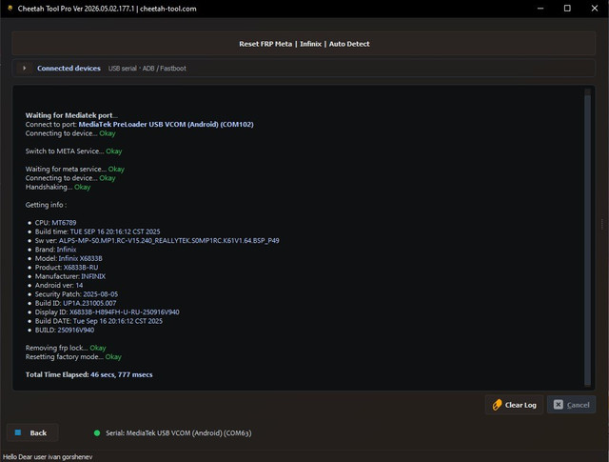Minimize the Cheetah Tool Pro window

pos(540,9)
